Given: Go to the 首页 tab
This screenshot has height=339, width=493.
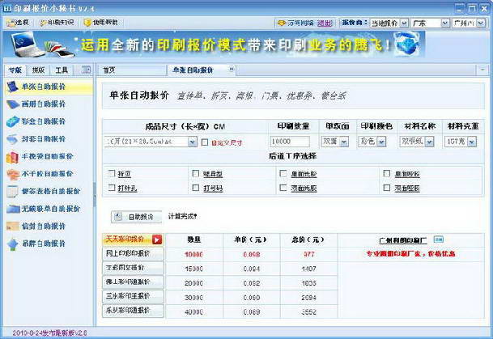Looking at the screenshot, I should (131, 70).
